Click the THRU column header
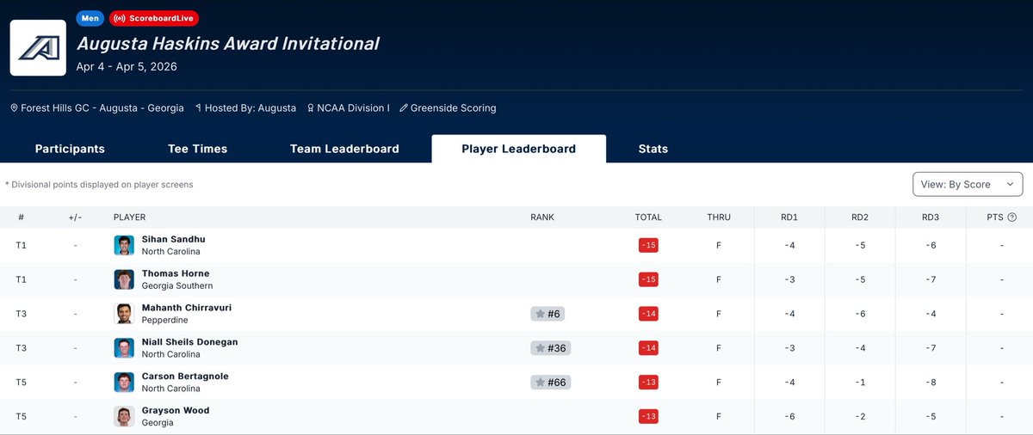This screenshot has height=435, width=1033. click(x=719, y=217)
